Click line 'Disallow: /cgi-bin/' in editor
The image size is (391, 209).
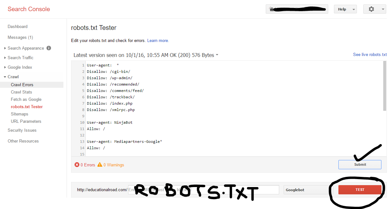tap(108, 72)
